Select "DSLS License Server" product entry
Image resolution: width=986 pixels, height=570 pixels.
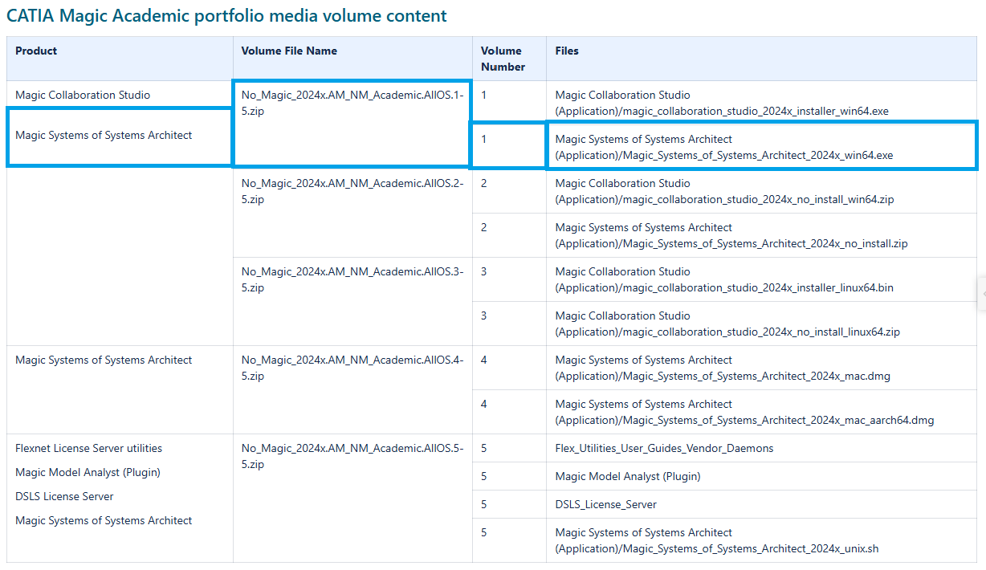coord(64,496)
